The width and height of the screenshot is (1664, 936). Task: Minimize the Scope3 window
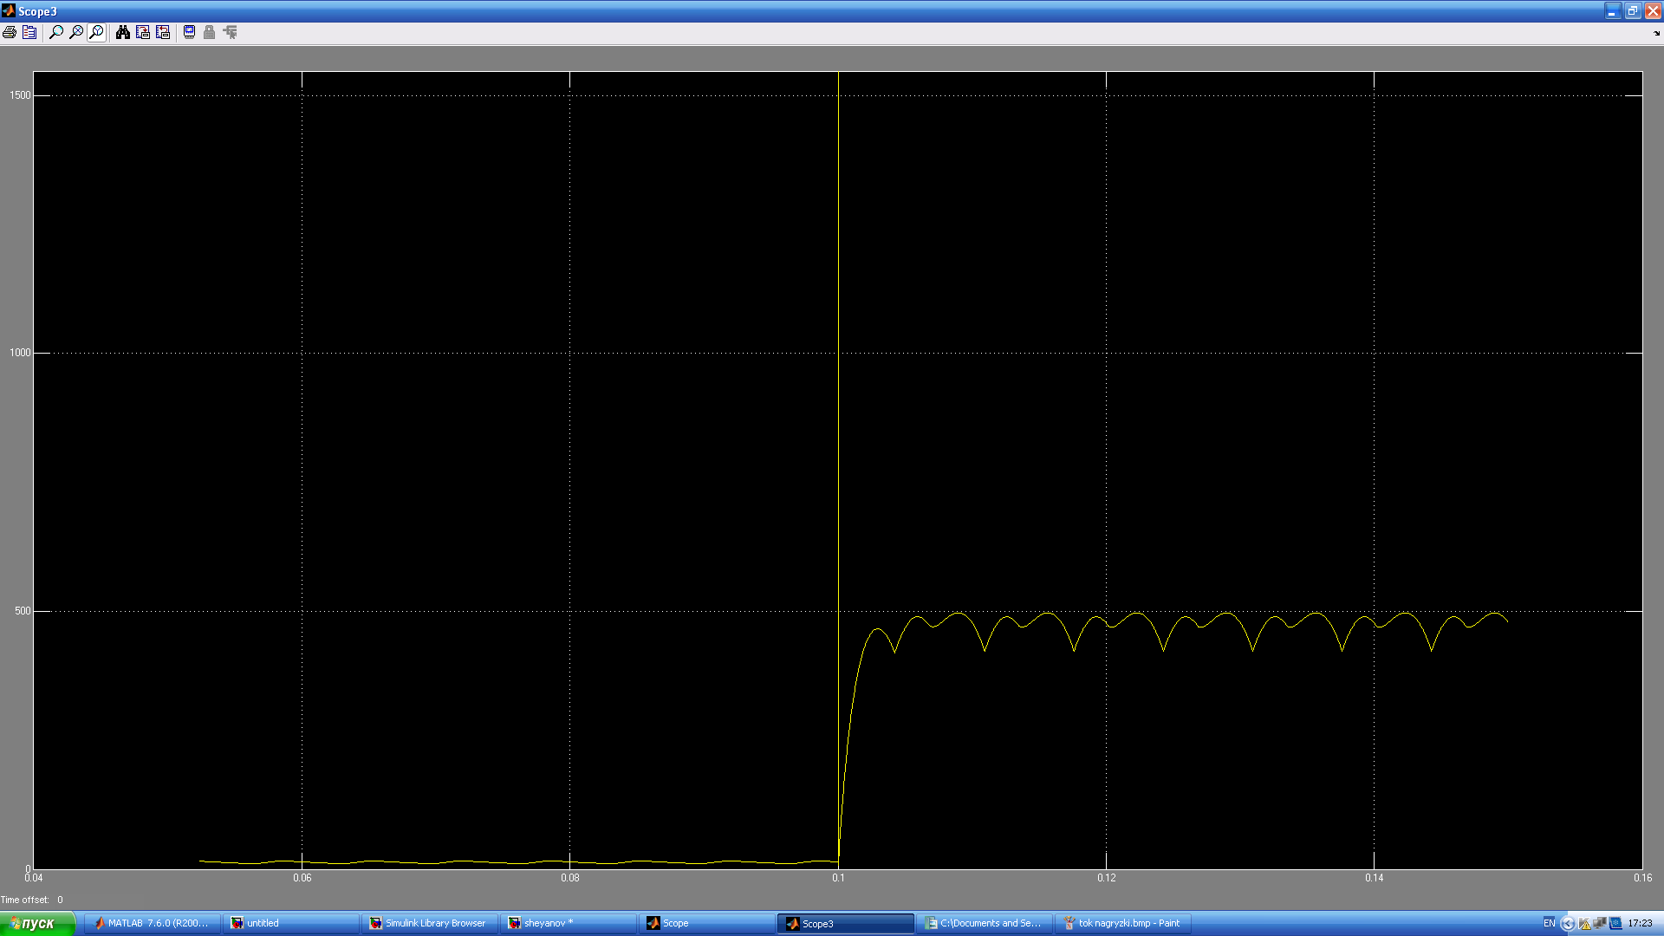[x=1612, y=11]
